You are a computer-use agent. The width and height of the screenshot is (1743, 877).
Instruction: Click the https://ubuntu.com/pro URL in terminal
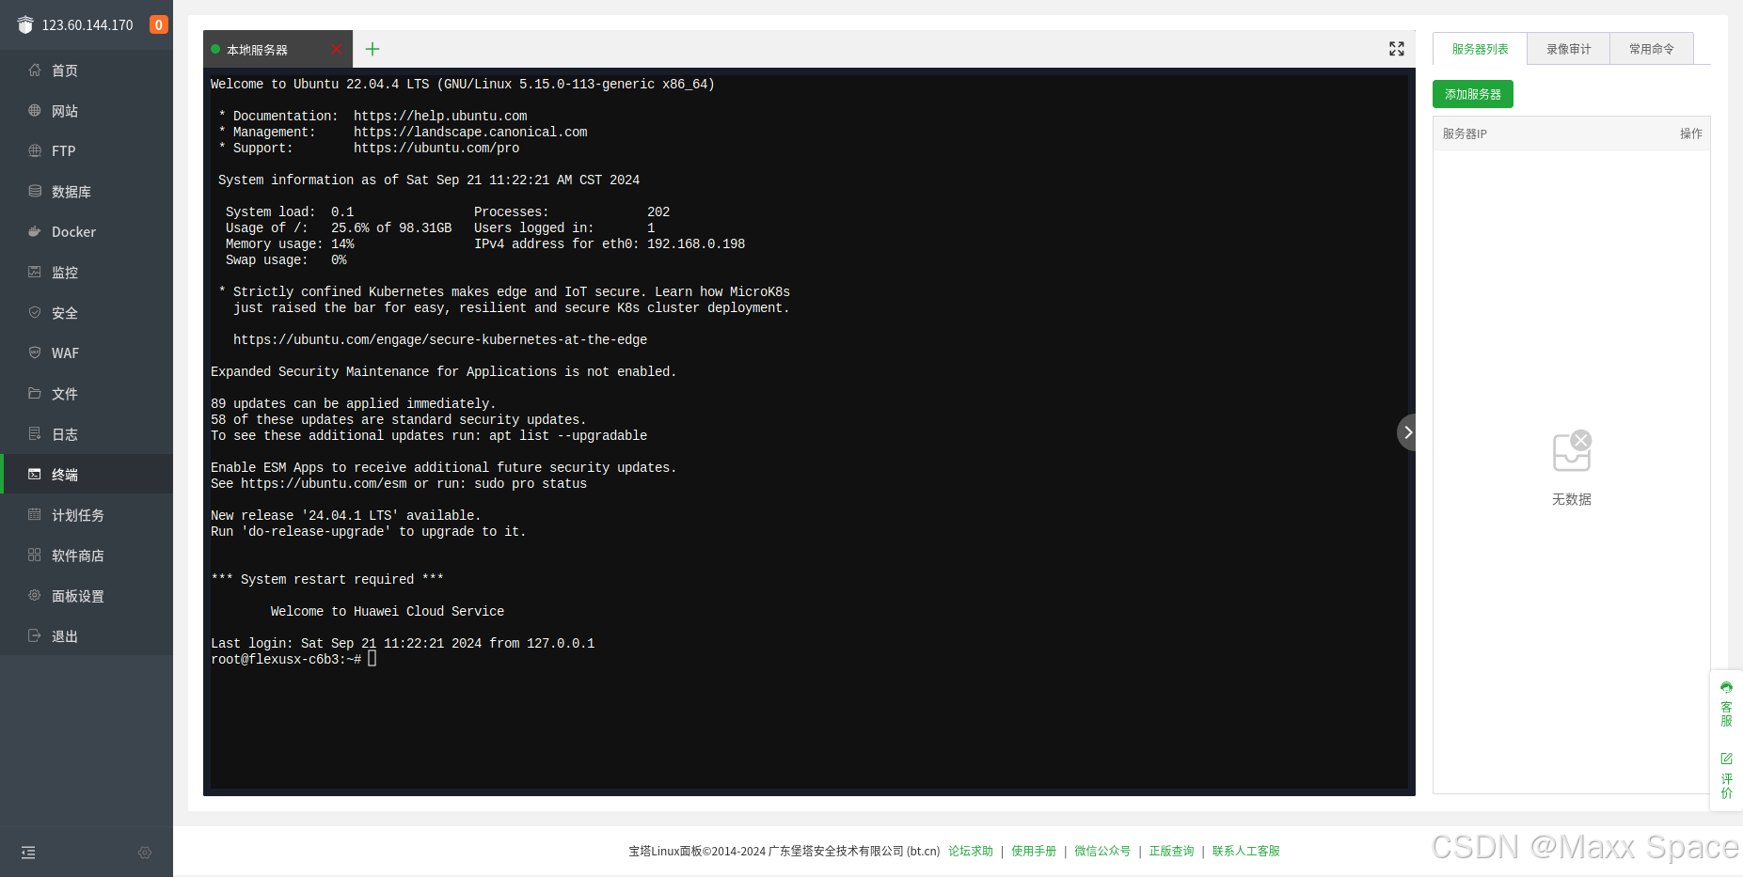point(436,149)
